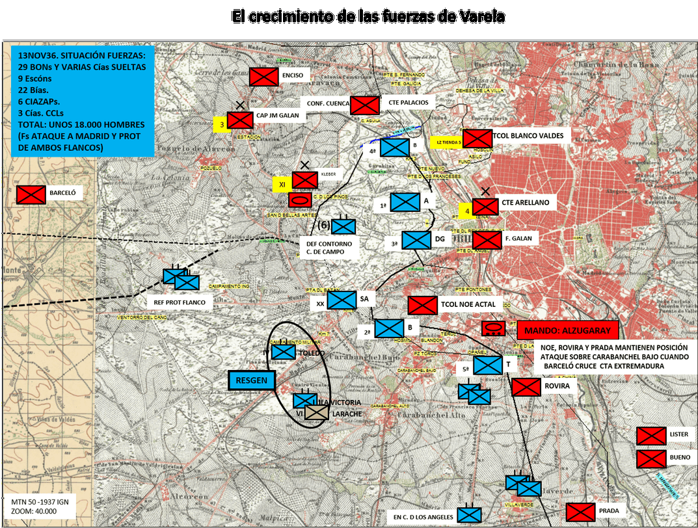Viewport: 698px width, 528px height.
Task: Click the "6 CIAZAPs." line in blue box
Action: click(x=39, y=101)
